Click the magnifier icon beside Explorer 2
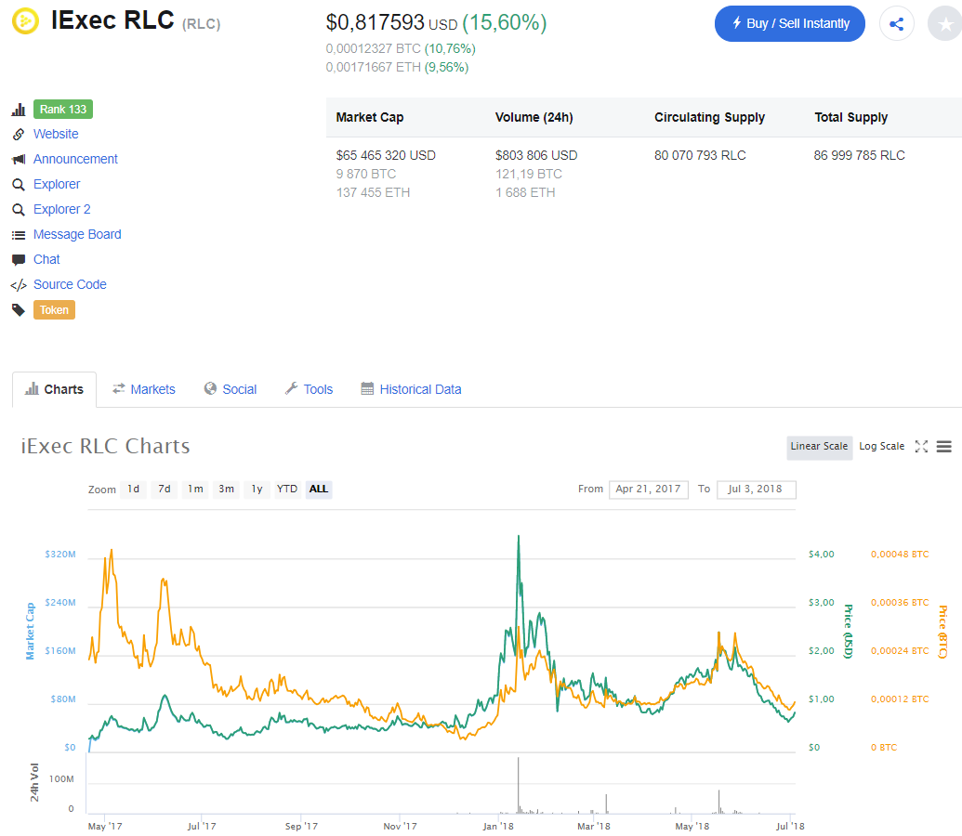This screenshot has height=836, width=962. [x=19, y=210]
